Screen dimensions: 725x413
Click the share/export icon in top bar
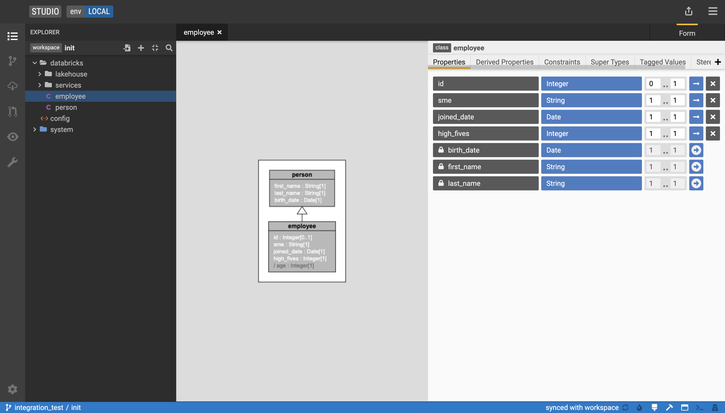(x=688, y=11)
